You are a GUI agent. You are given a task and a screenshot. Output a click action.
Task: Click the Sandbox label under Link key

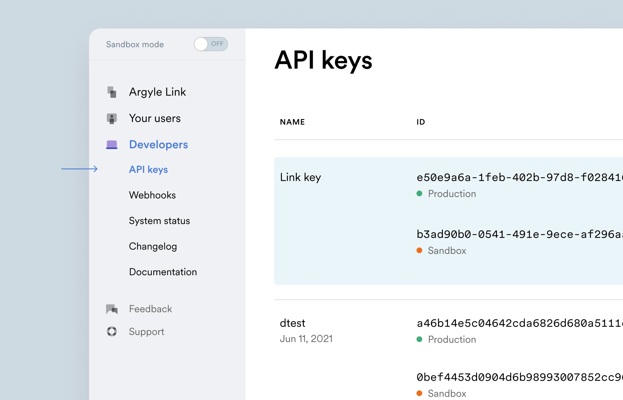[x=447, y=251]
